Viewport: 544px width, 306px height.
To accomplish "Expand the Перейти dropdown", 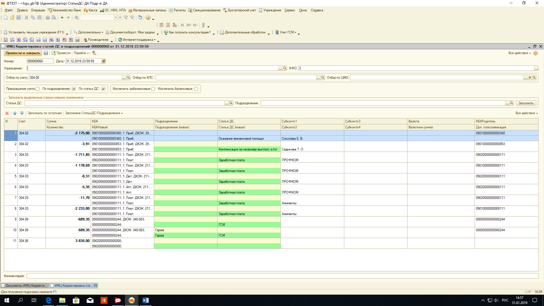I will [81, 53].
